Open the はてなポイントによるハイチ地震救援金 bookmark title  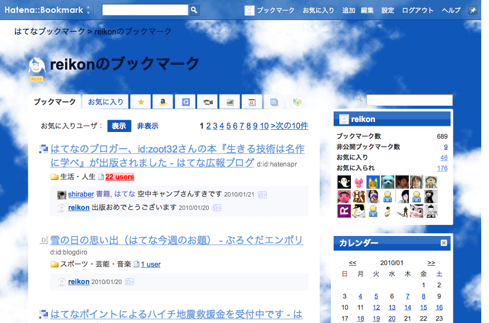pyautogui.click(x=176, y=314)
